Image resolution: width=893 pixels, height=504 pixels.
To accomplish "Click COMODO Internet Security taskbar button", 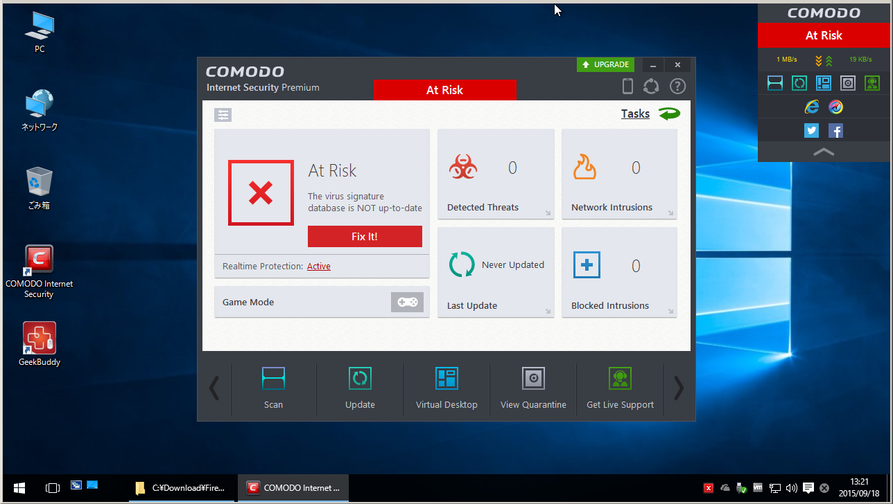I will [x=293, y=488].
